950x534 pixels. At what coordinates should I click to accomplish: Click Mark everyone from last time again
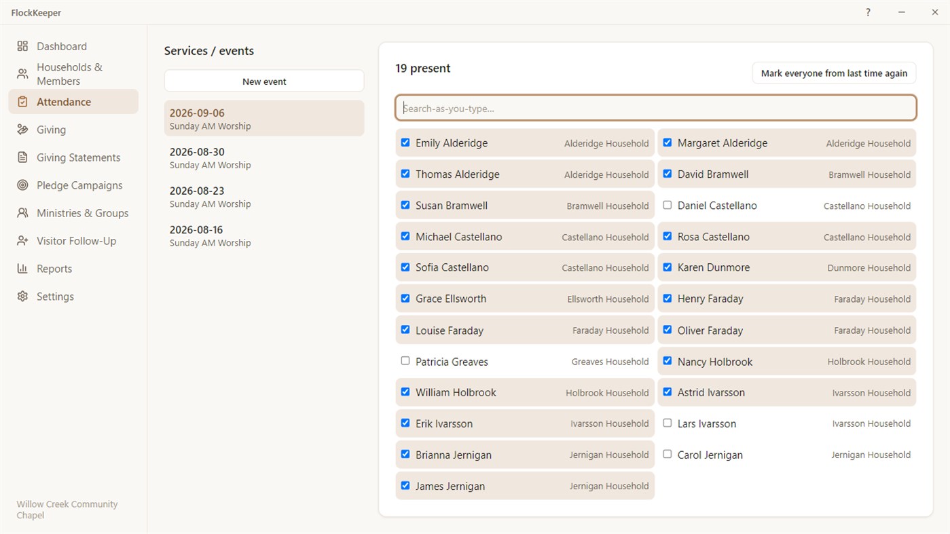click(834, 73)
